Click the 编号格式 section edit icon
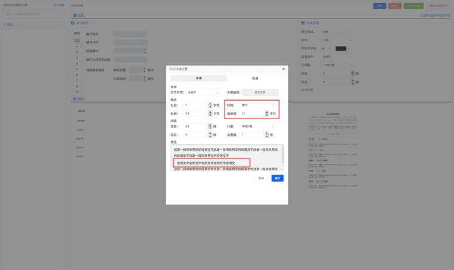 pyautogui.click(x=73, y=23)
